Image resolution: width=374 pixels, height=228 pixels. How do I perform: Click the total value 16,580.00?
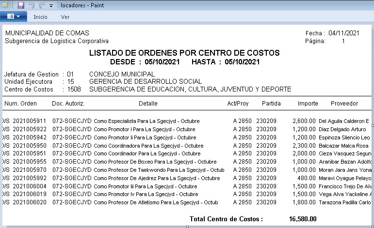point(303,219)
